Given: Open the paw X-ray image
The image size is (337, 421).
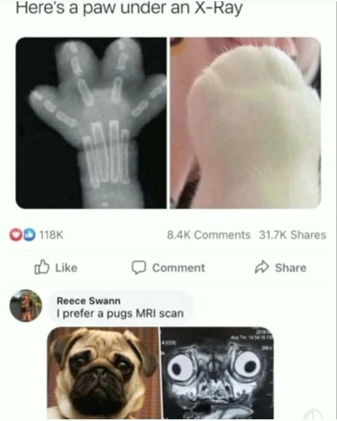Looking at the screenshot, I should click(x=91, y=123).
